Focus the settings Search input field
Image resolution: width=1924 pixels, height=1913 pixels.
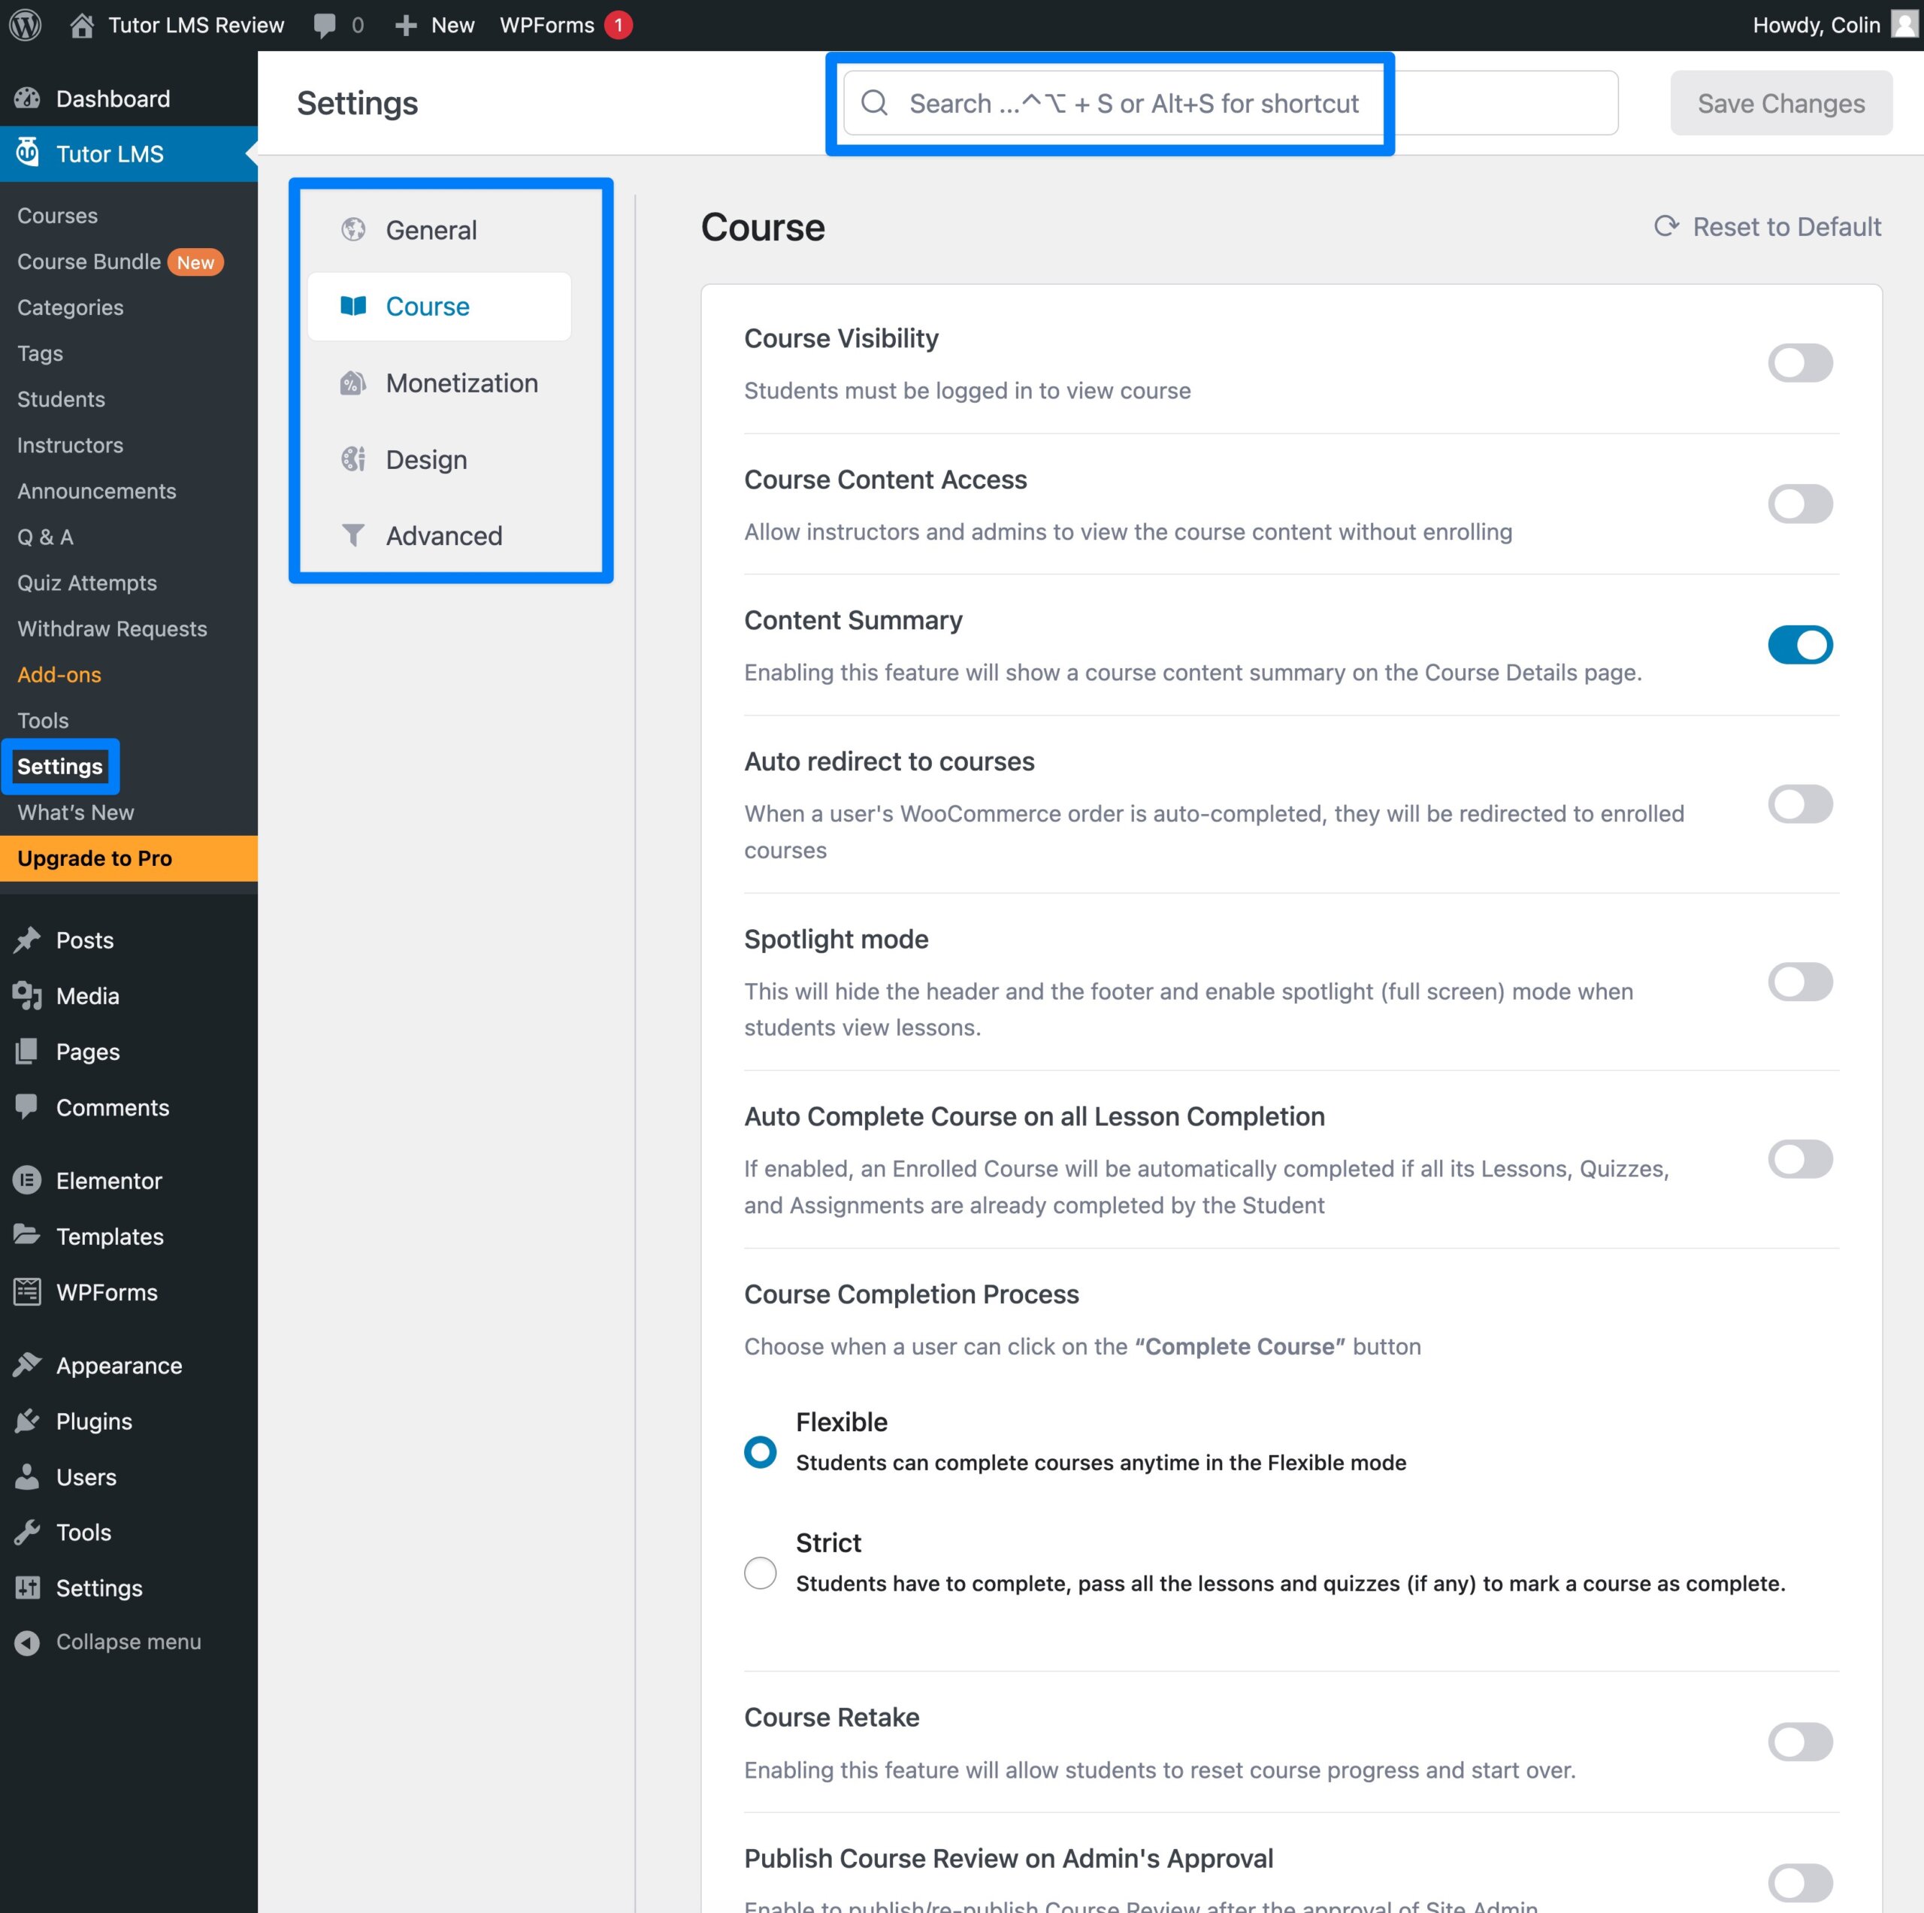(1230, 102)
